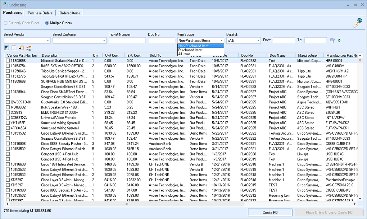Viewport: 367px width, 219px height.
Task: Click the globe and document icon
Action: (x=357, y=23)
